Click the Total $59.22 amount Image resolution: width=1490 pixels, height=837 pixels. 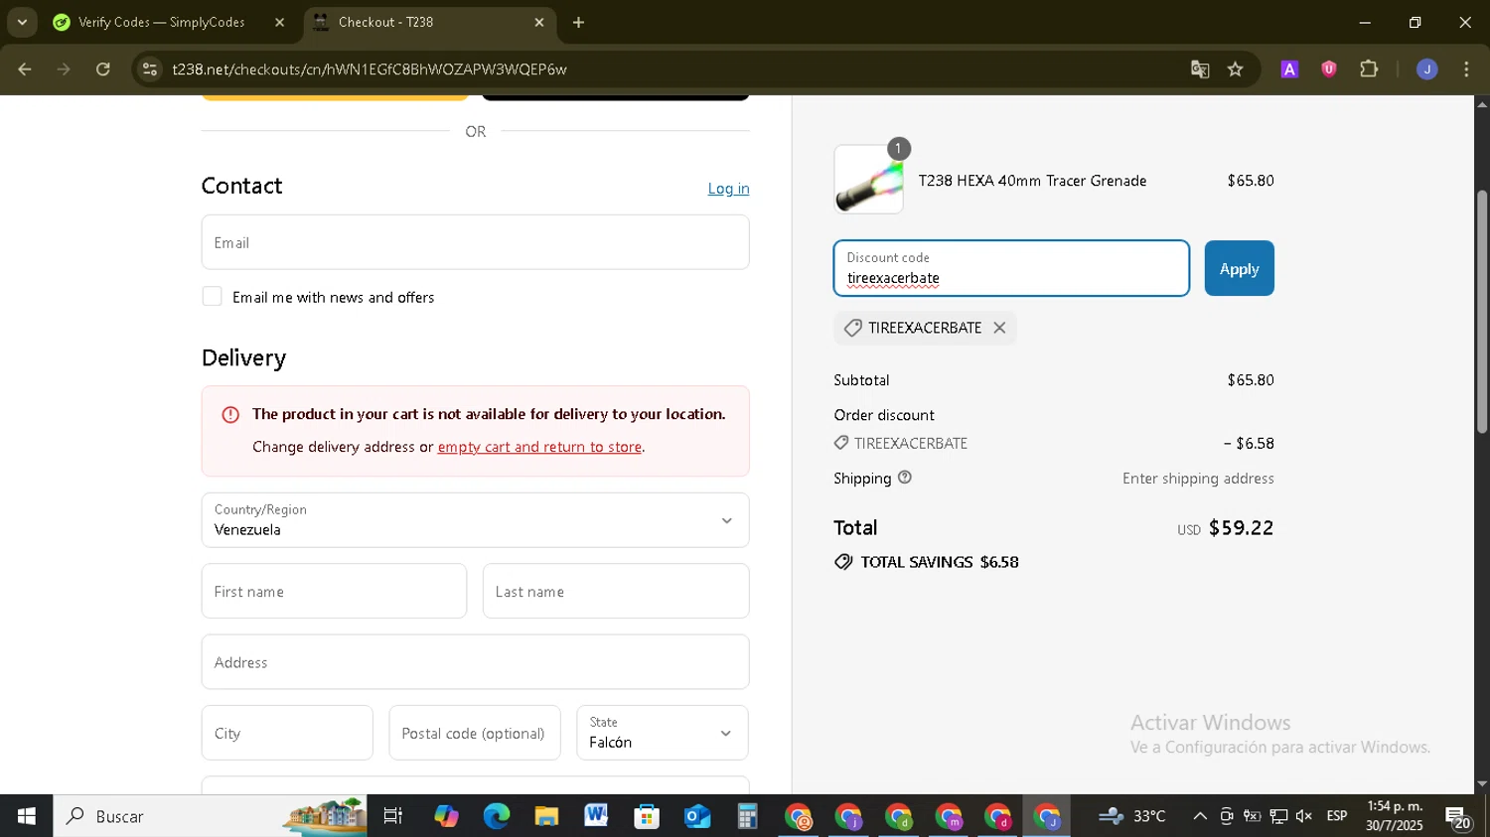(x=1241, y=528)
